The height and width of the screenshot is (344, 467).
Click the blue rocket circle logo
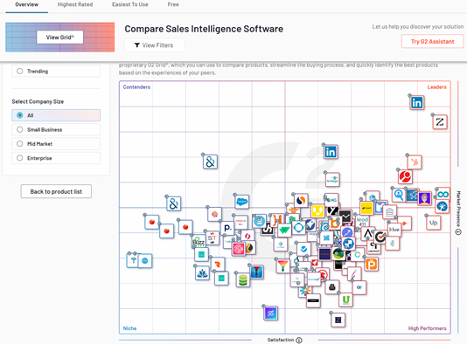click(310, 224)
